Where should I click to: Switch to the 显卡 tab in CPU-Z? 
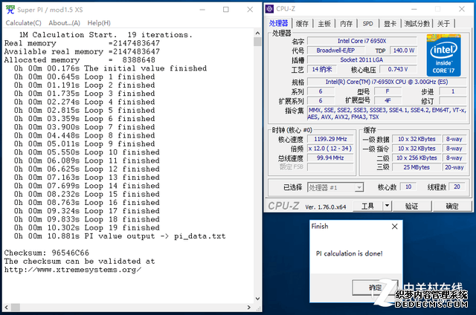(390, 24)
